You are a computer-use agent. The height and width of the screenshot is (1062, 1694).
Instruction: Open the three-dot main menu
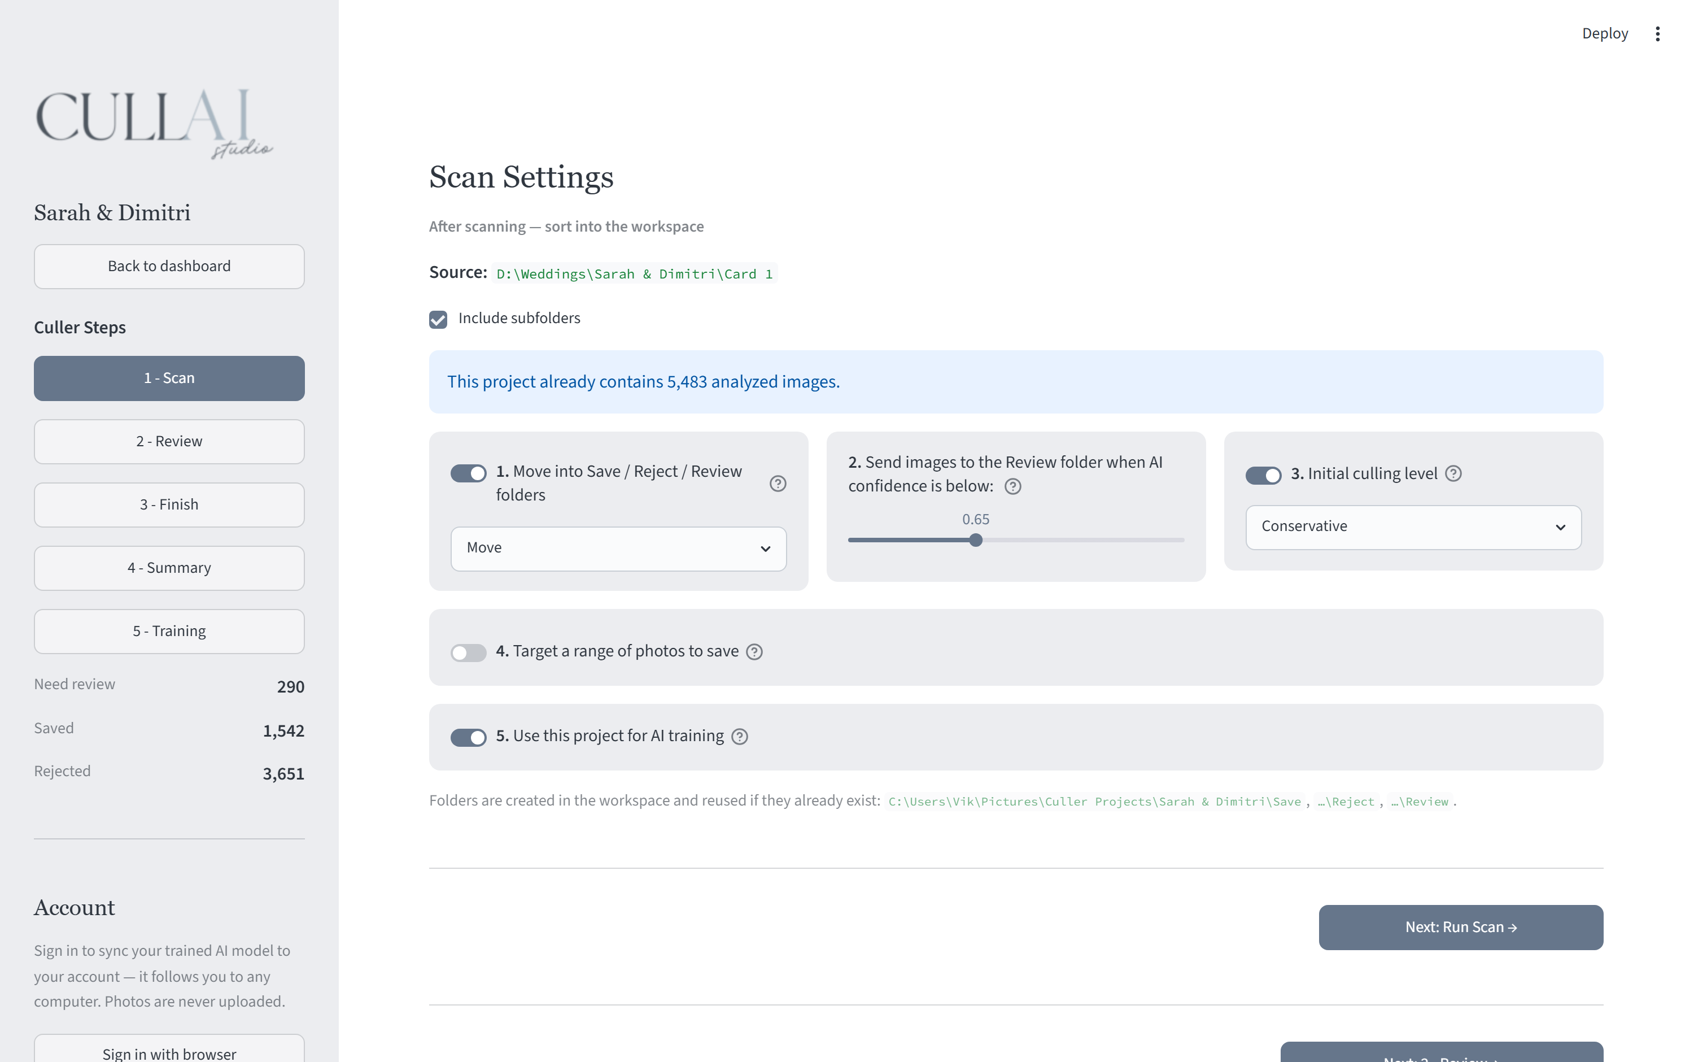pos(1657,34)
